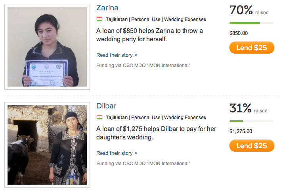Click Zarina's borrower photo thumbnail

tap(47, 47)
